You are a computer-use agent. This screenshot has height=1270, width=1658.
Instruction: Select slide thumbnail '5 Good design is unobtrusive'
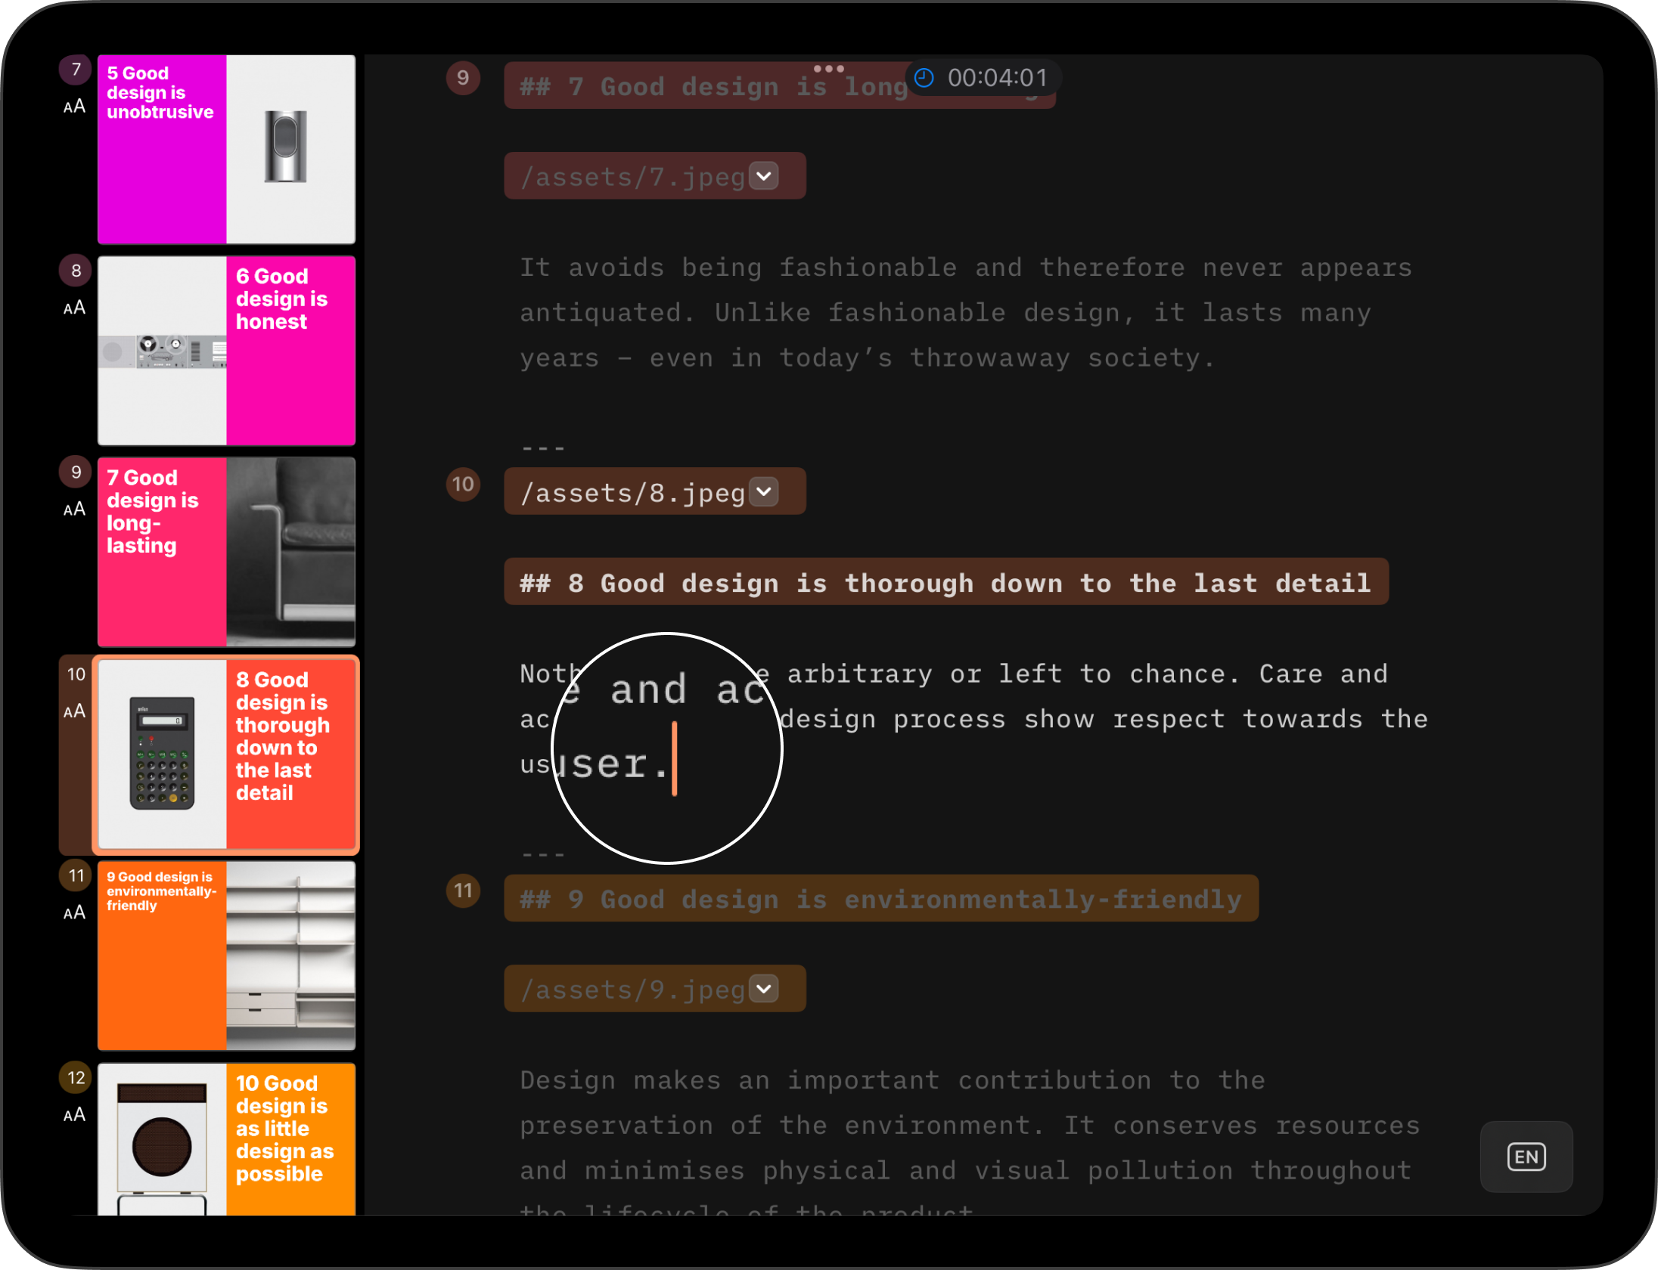(x=226, y=149)
